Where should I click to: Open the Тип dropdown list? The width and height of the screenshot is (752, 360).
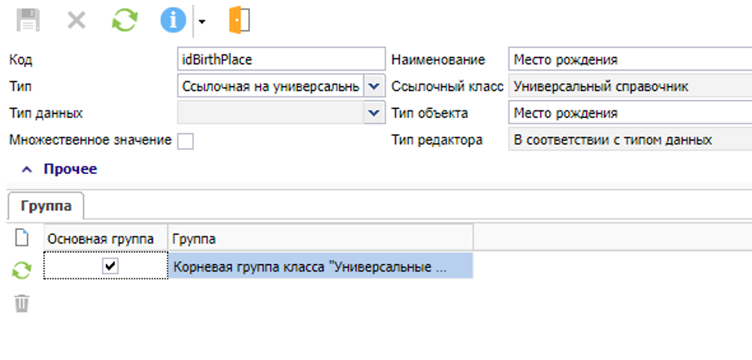373,86
